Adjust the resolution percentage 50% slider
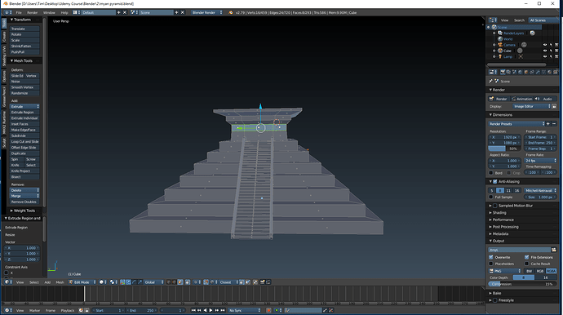The width and height of the screenshot is (563, 315). pos(504,149)
